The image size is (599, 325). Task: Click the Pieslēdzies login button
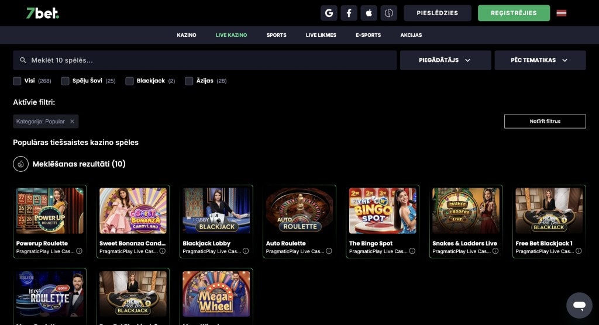coord(438,13)
